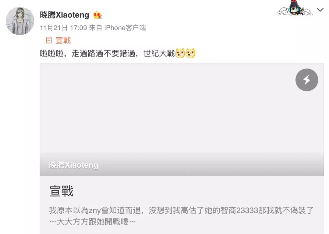The width and height of the screenshot is (329, 234).
Task: Click the 世紀大戰 phrase in post
Action: tap(159, 53)
